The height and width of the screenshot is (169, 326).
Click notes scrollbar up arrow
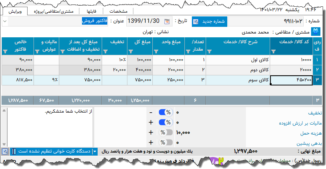(4, 110)
